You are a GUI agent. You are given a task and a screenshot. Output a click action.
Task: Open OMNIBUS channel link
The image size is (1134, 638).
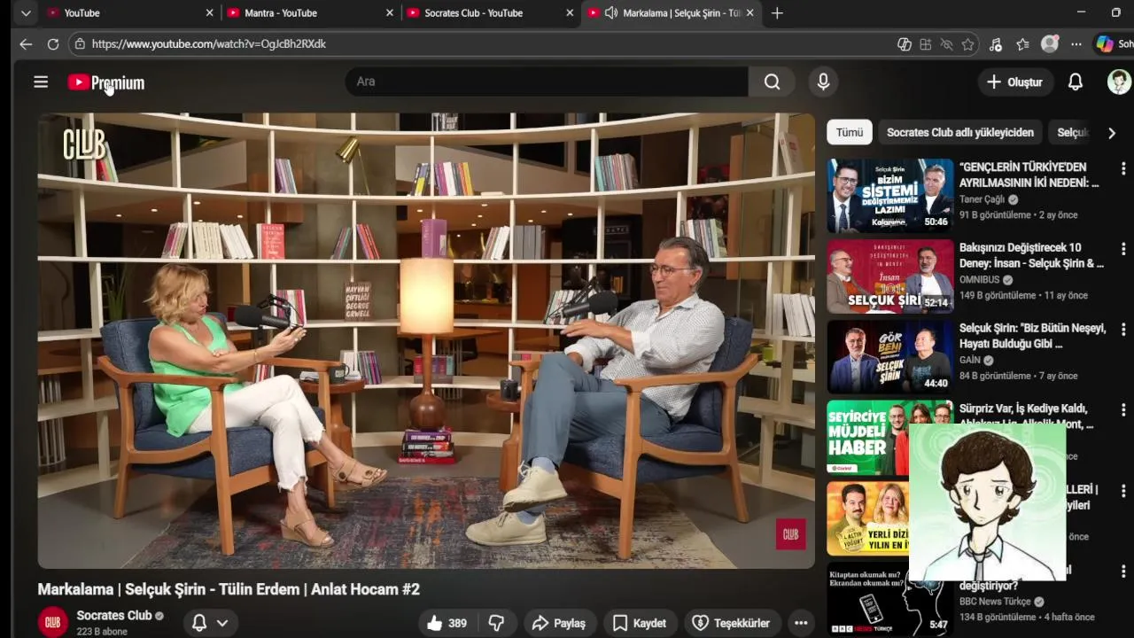[980, 279]
